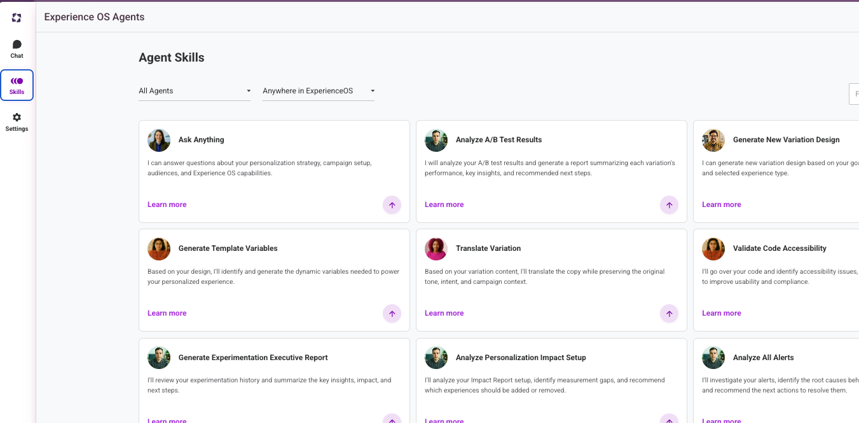This screenshot has height=423, width=859.
Task: Click the Ask Anything agent avatar
Action: coord(159,140)
